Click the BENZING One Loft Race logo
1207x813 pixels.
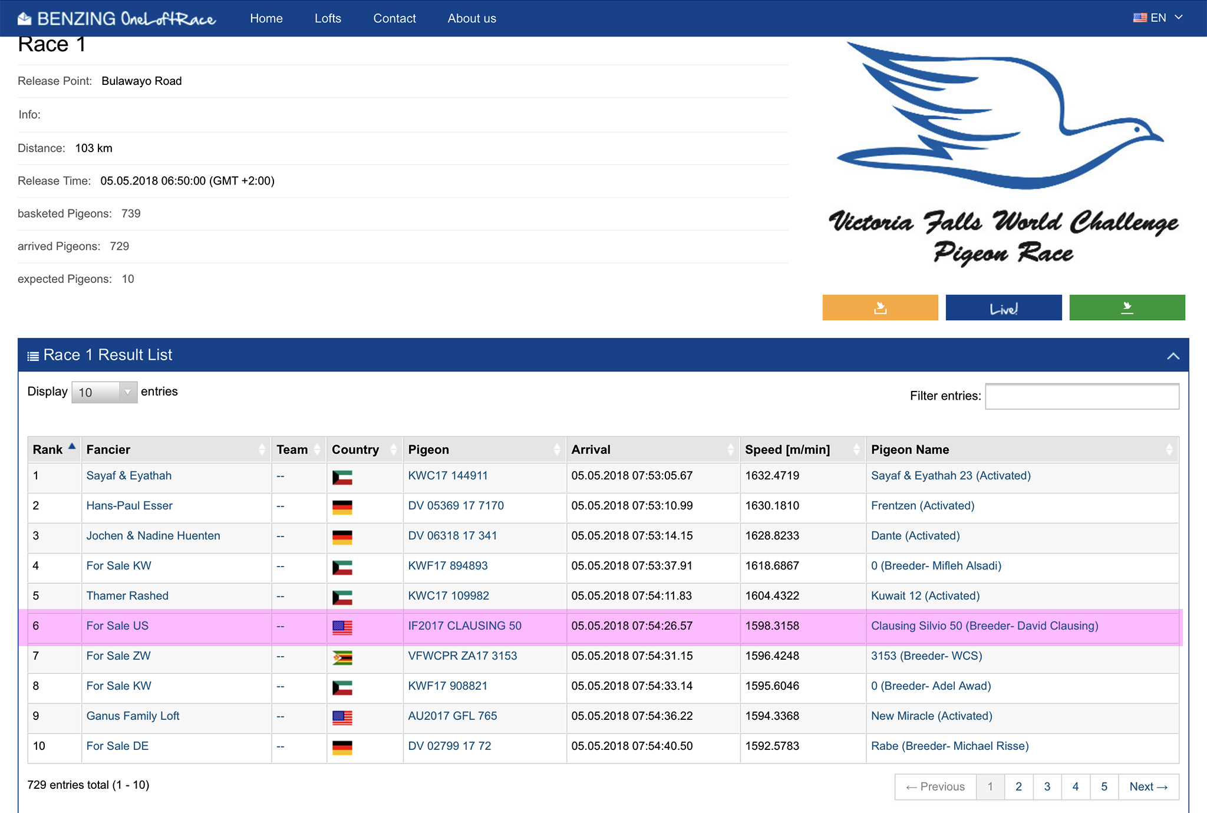117,19
